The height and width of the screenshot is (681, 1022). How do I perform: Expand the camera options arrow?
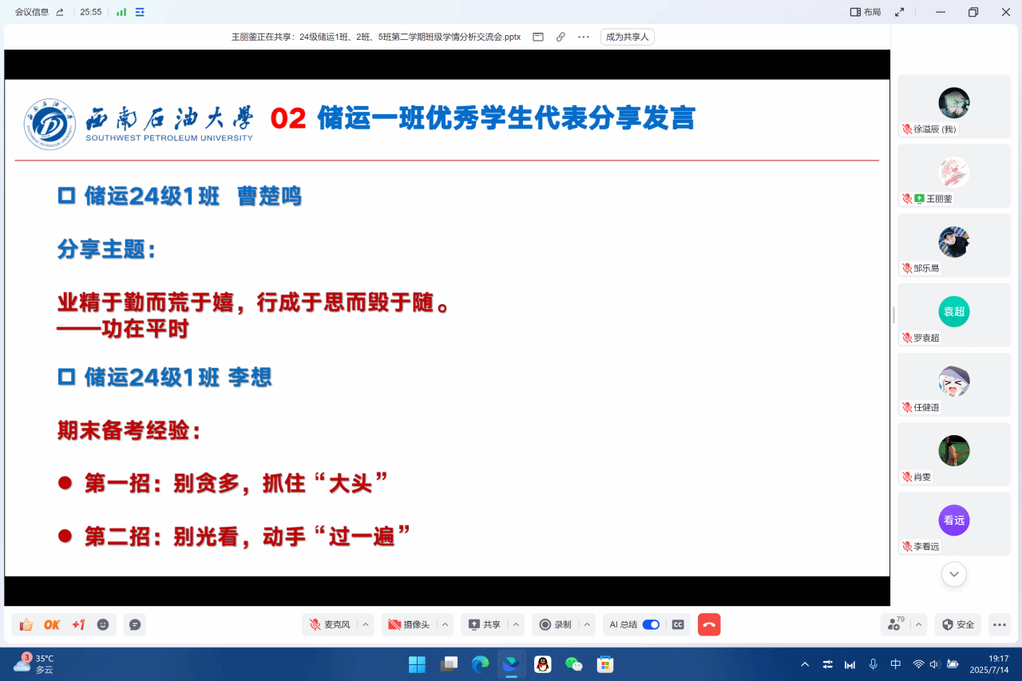tap(446, 624)
